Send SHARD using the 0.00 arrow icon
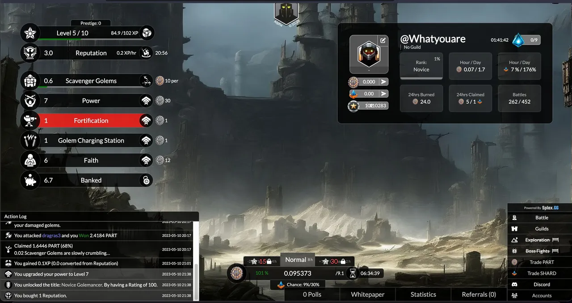 tap(383, 94)
